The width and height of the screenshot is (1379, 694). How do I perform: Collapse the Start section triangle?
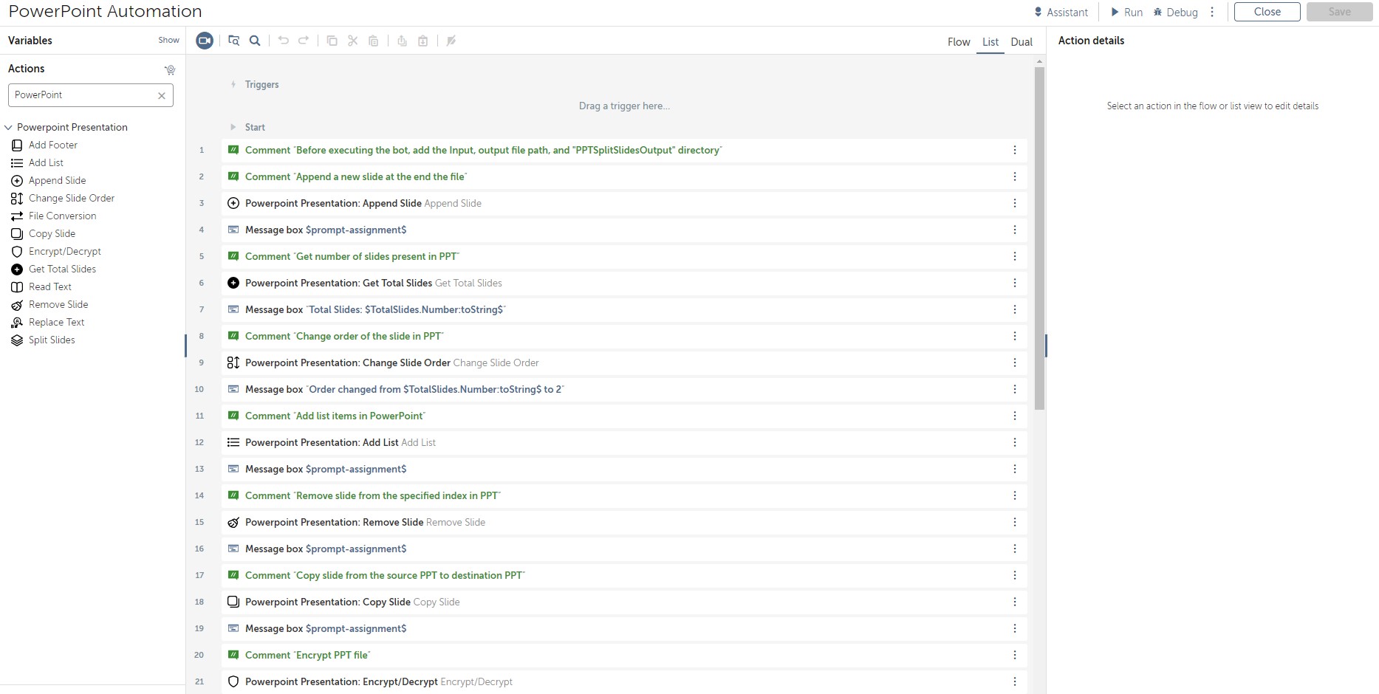233,127
